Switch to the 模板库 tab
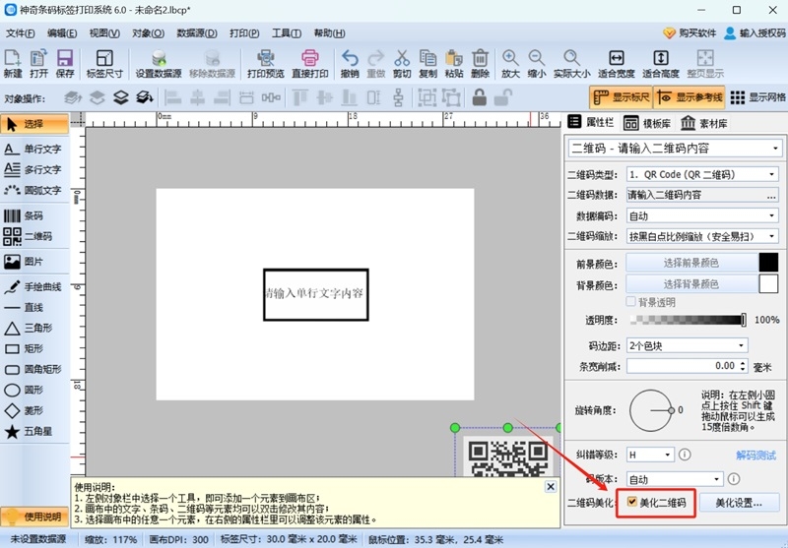This screenshot has width=788, height=548. coord(647,123)
